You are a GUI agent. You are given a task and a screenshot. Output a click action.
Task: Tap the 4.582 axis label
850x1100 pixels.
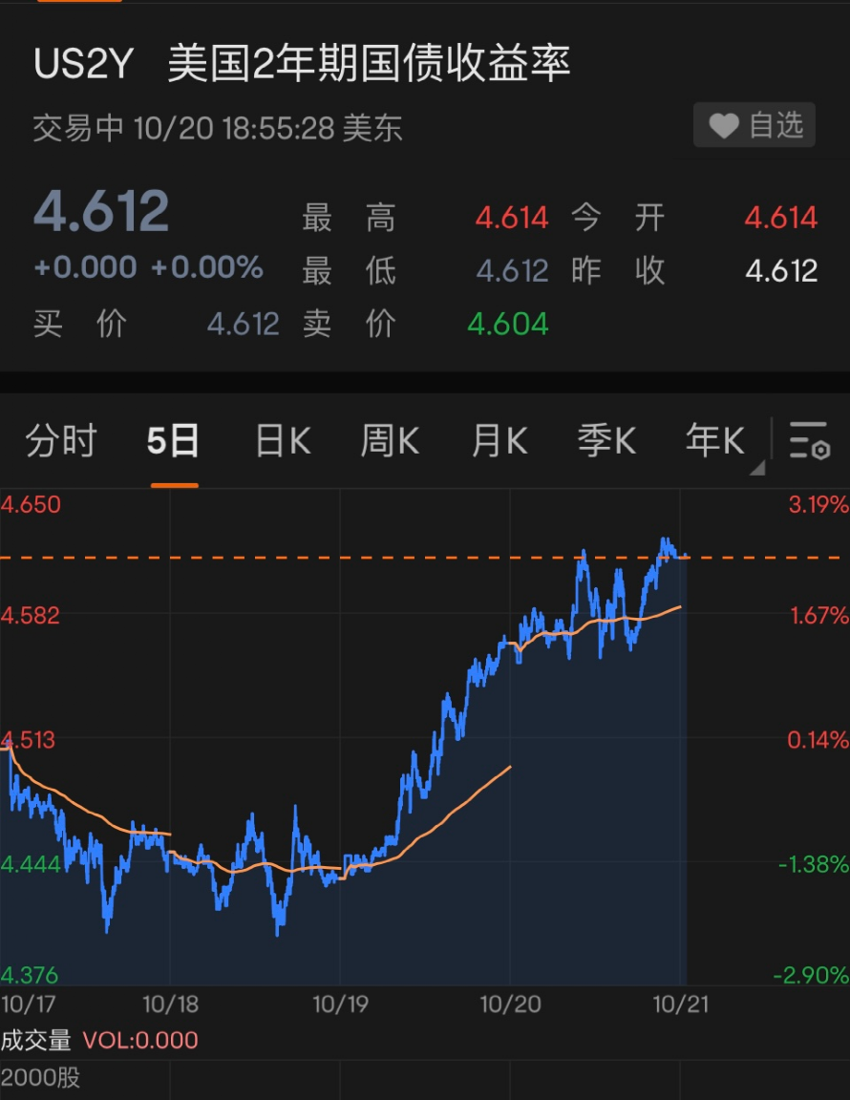point(31,615)
